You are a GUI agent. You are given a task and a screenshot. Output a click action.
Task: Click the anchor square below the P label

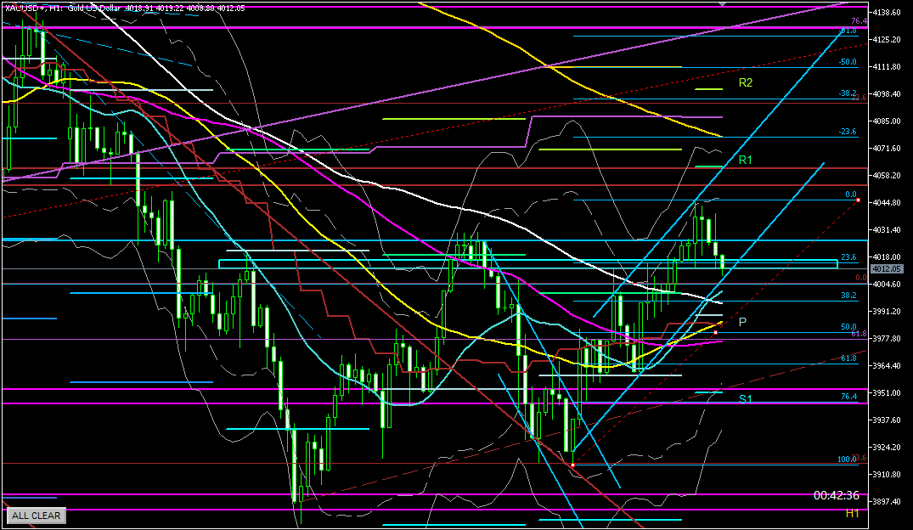coord(716,332)
